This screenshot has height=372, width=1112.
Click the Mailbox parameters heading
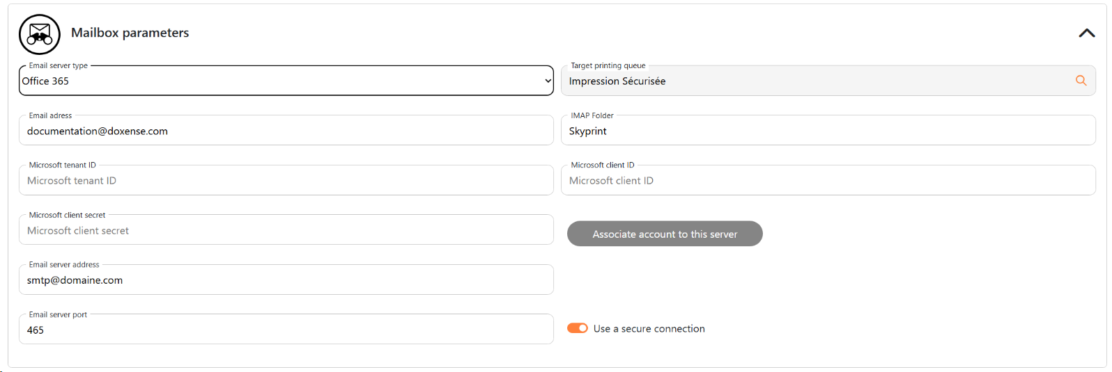[x=130, y=33]
